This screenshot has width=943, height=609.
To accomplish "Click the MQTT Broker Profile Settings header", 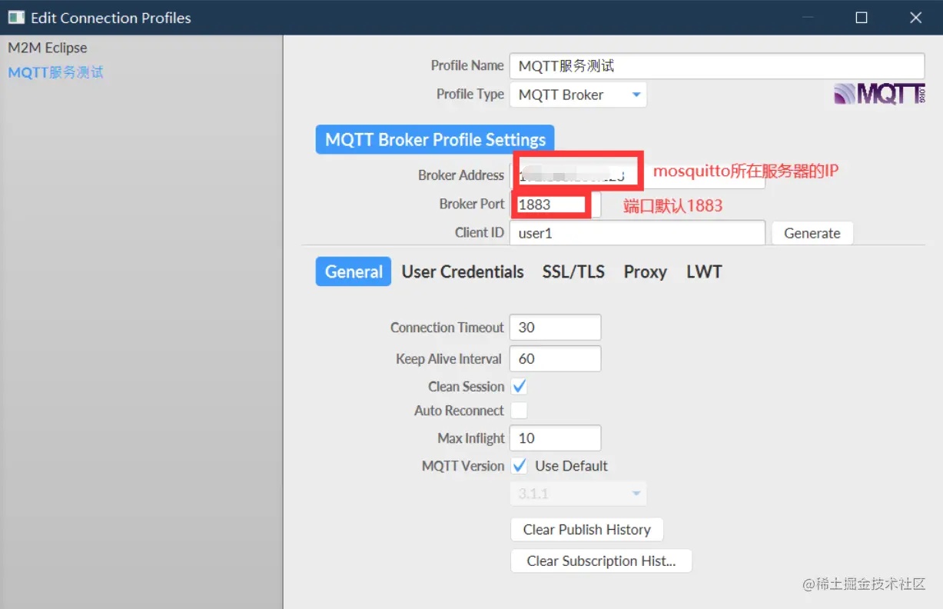I will (435, 140).
